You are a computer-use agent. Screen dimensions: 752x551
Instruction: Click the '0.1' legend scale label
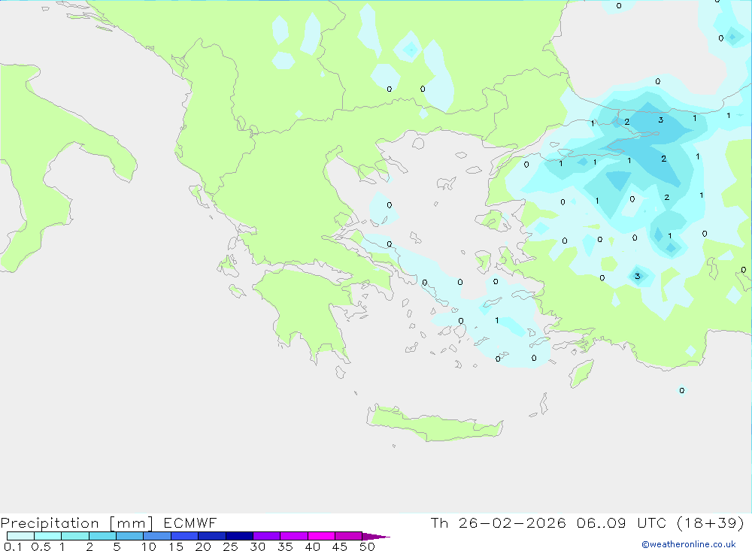pyautogui.click(x=13, y=546)
